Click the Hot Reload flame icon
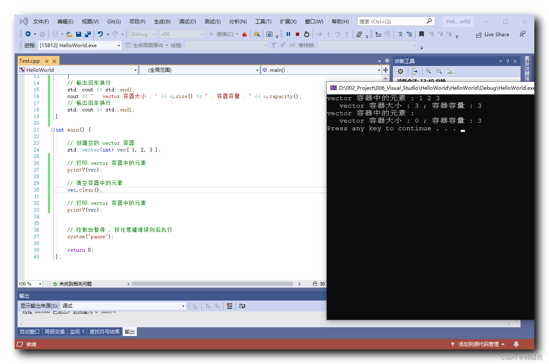The width and height of the screenshot is (549, 364). 244,34
